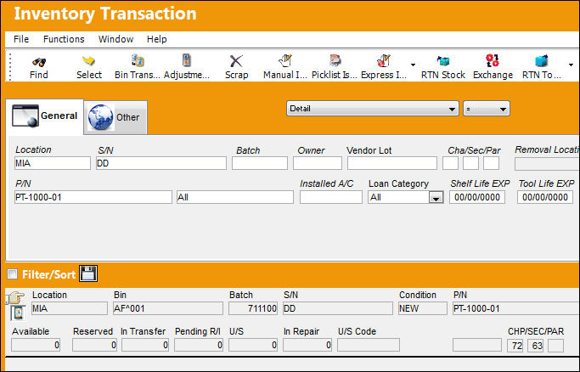The height and width of the screenshot is (372, 580).
Task: Click the Location field containing MIA
Action: pos(53,163)
